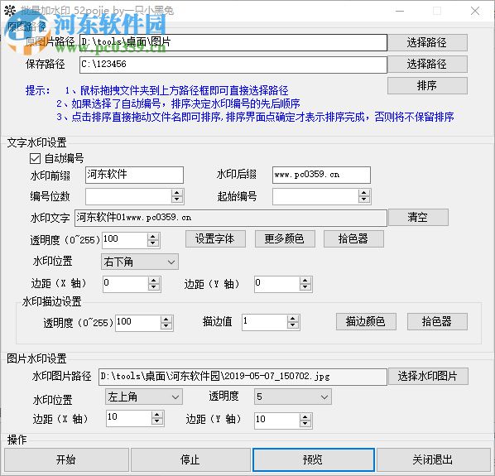This screenshot has width=495, height=476.
Task: Decrease 编号位数 with down arrow
Action: click(177, 200)
